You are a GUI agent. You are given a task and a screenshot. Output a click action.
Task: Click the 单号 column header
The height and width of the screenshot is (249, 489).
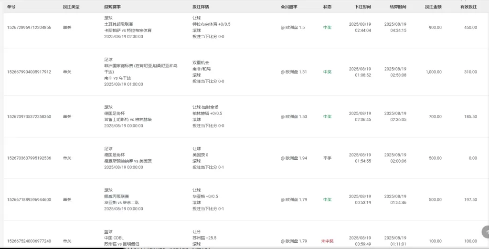point(11,7)
